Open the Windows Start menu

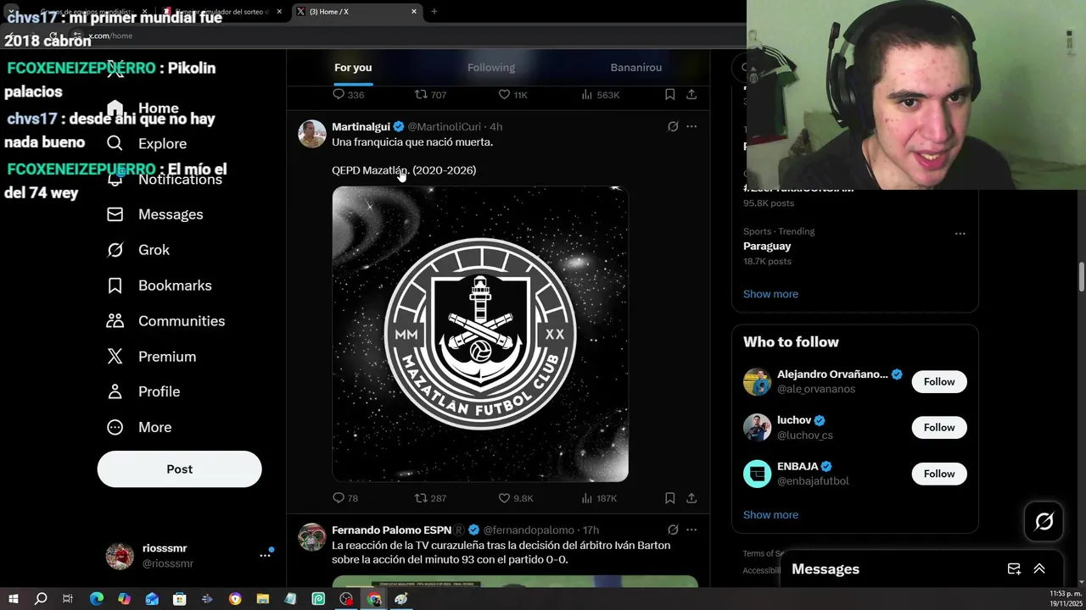pos(13,599)
